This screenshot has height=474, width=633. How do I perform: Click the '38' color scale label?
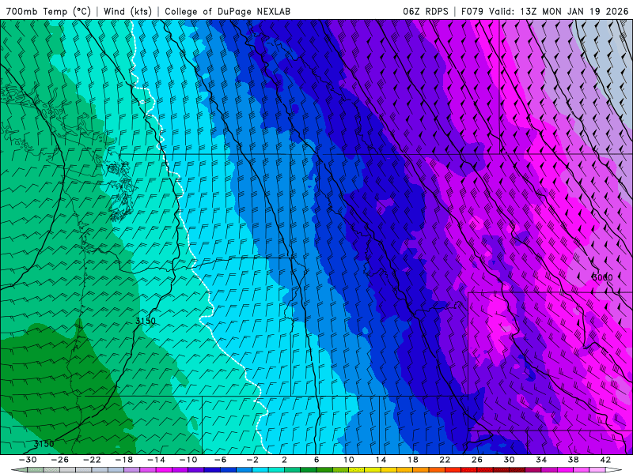pyautogui.click(x=573, y=460)
